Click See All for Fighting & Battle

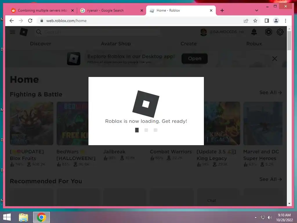coord(271,93)
